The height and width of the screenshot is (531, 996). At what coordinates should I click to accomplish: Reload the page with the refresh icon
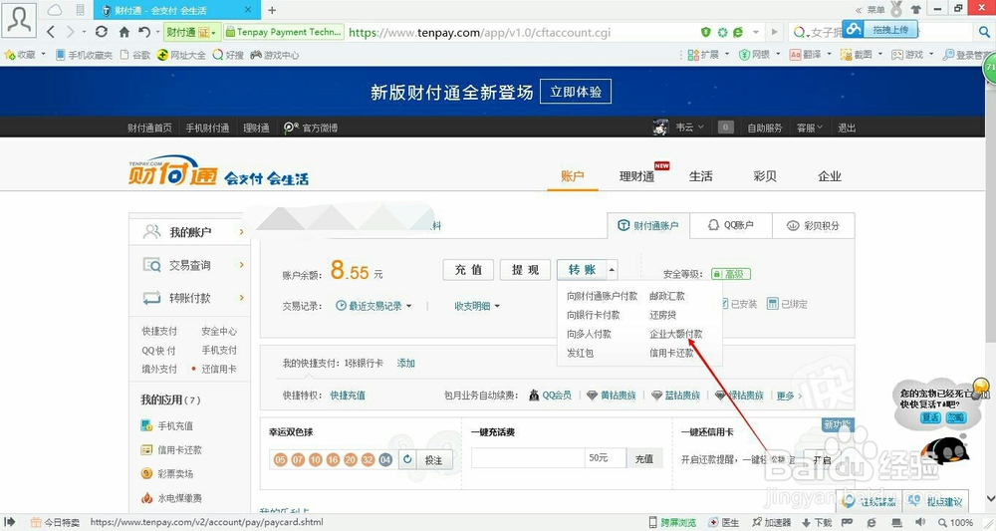(101, 32)
